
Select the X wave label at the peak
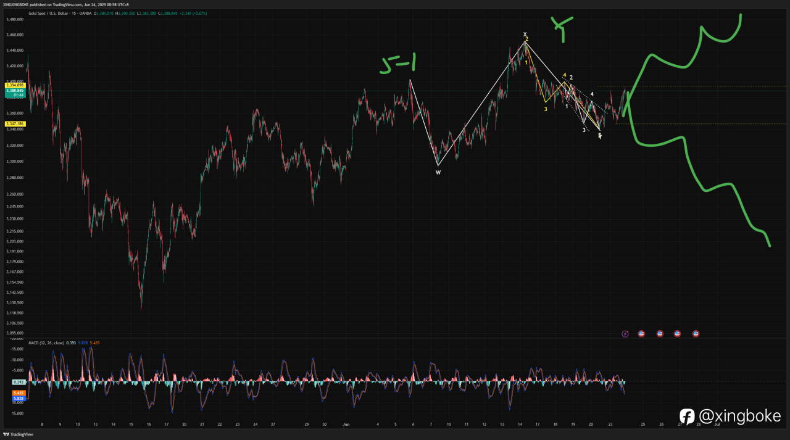[x=525, y=35]
